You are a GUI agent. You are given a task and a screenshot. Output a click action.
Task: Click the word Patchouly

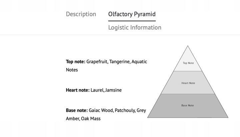(124, 110)
